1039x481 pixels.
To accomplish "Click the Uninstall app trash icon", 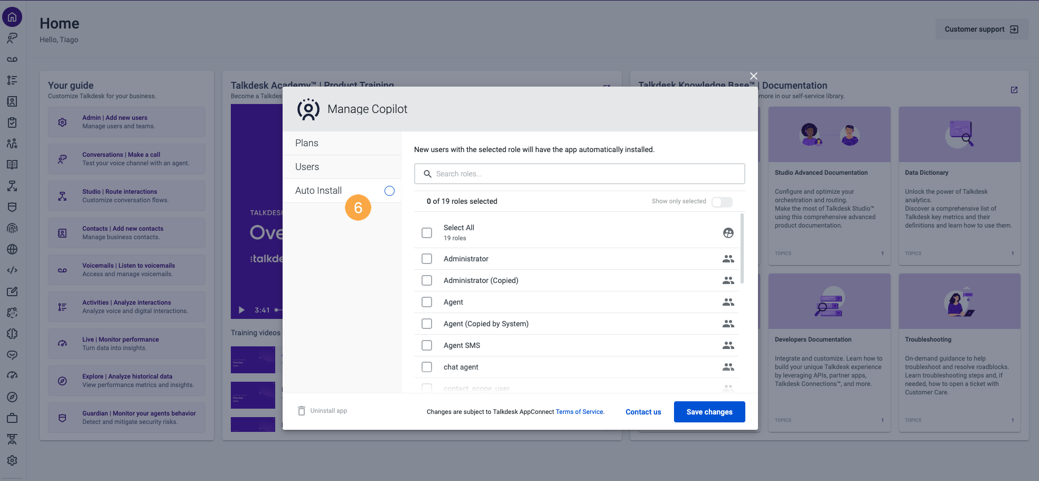I will coord(302,410).
